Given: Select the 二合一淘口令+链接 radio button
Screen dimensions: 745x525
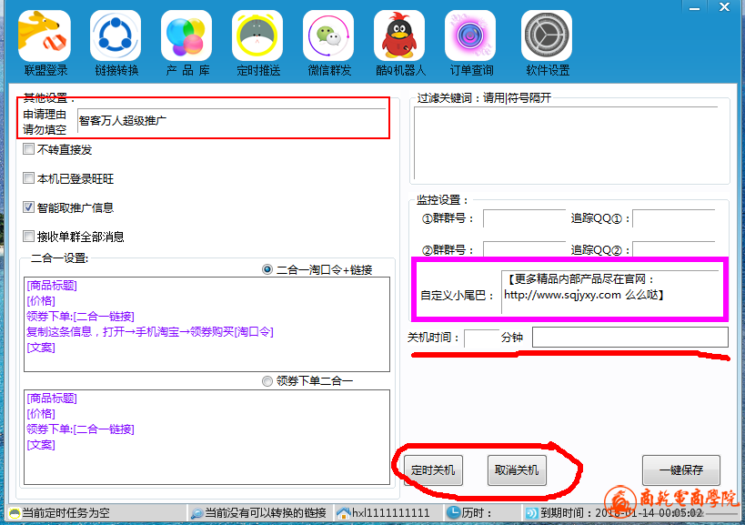Looking at the screenshot, I should tap(267, 269).
